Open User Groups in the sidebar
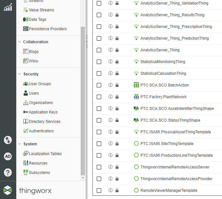Image resolution: width=222 pixels, height=199 pixels. click(40, 84)
